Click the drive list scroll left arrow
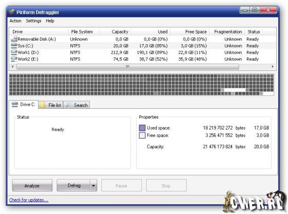This screenshot has height=214, width=288. 12,67
